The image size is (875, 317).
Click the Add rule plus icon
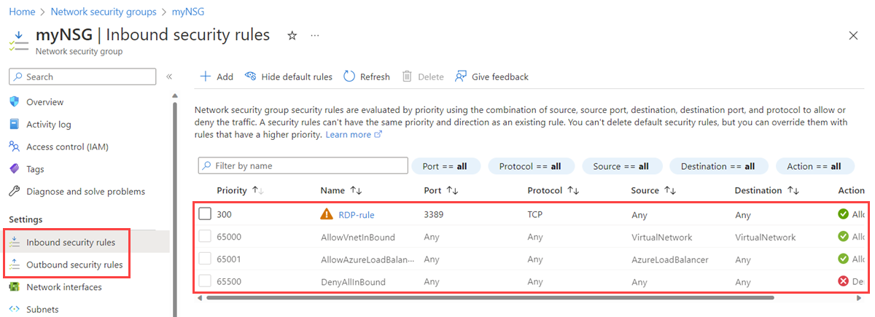click(206, 77)
